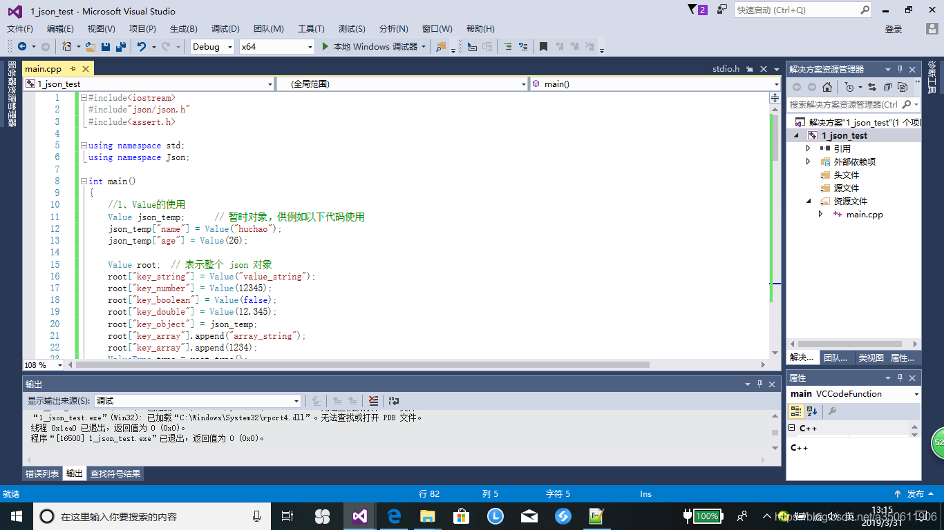
Task: Open the 调试(D) menu
Action: (225, 29)
